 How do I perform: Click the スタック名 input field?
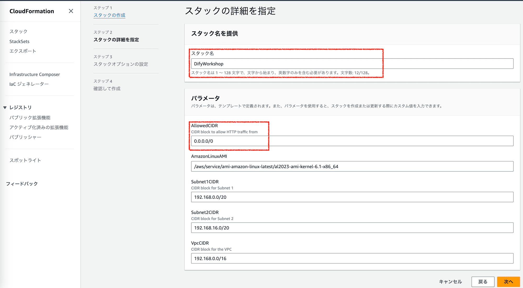(x=352, y=64)
